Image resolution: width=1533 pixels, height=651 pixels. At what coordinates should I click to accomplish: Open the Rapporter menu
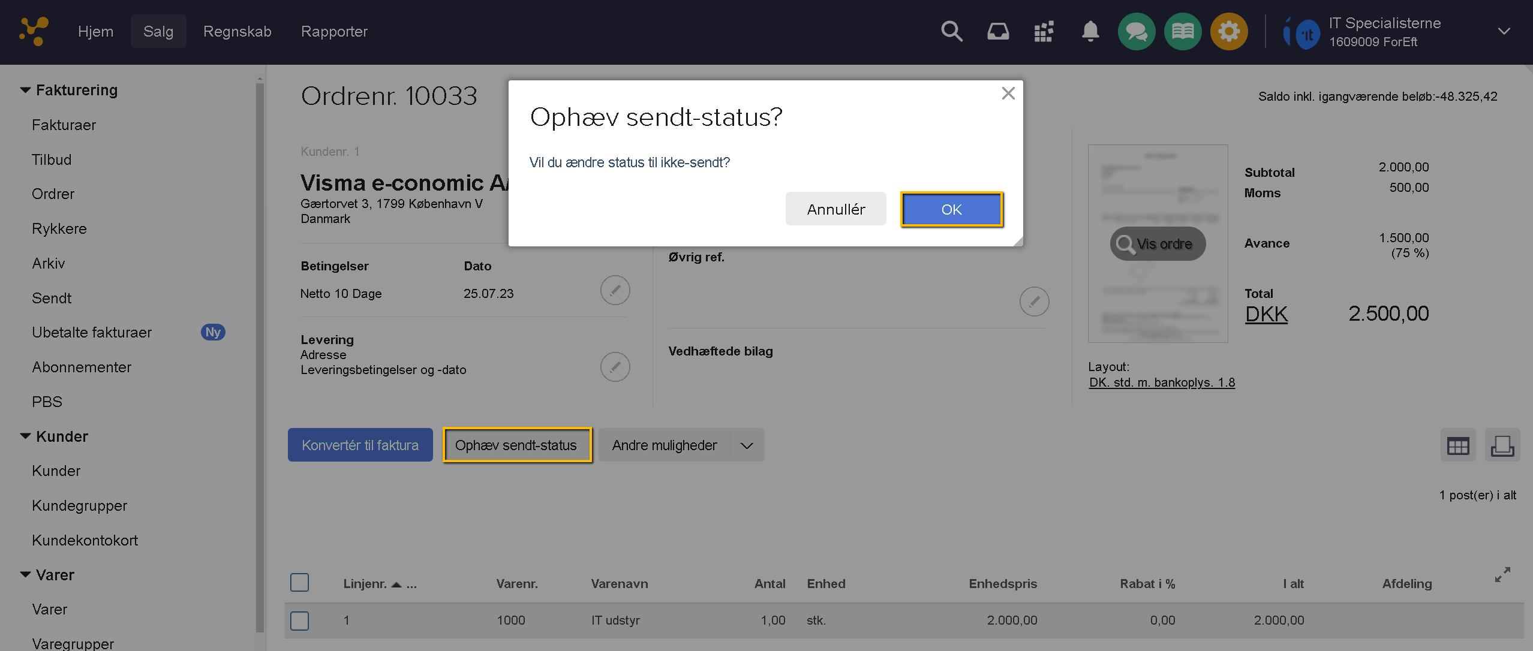(334, 31)
